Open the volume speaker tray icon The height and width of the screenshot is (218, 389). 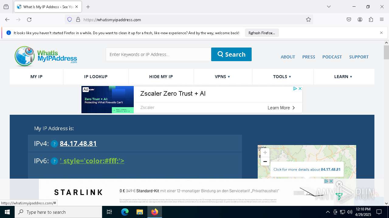coord(350,212)
